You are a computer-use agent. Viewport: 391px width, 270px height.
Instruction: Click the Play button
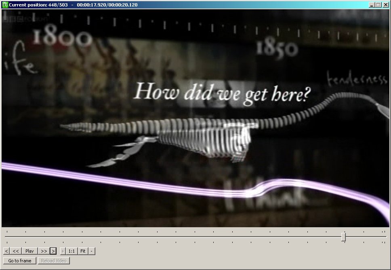pos(29,251)
